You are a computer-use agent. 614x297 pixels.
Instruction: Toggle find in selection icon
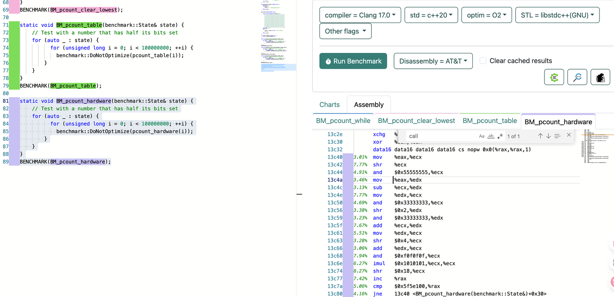pyautogui.click(x=557, y=136)
